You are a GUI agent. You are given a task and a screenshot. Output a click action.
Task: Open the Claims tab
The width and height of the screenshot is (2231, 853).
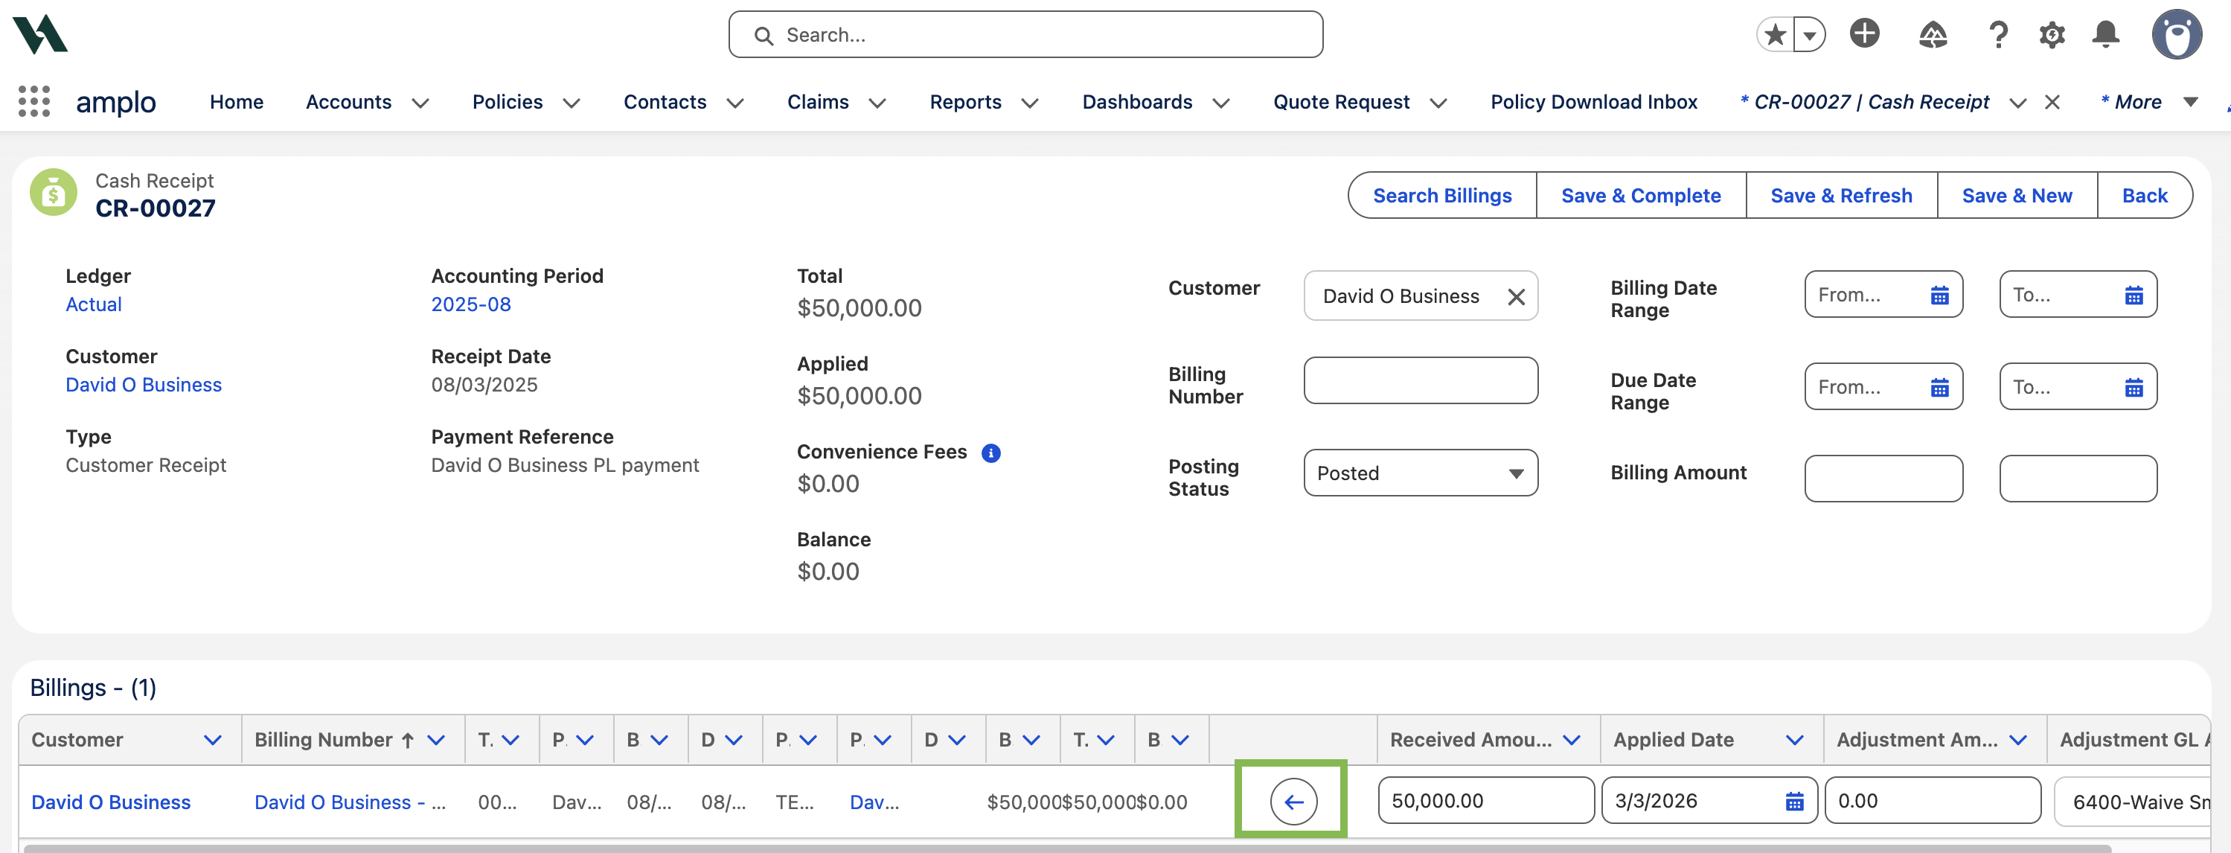pyautogui.click(x=818, y=102)
